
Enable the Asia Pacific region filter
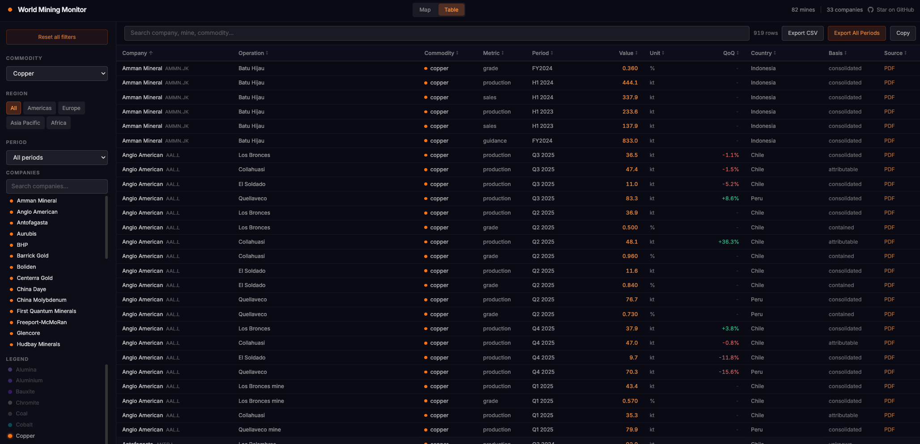point(25,123)
